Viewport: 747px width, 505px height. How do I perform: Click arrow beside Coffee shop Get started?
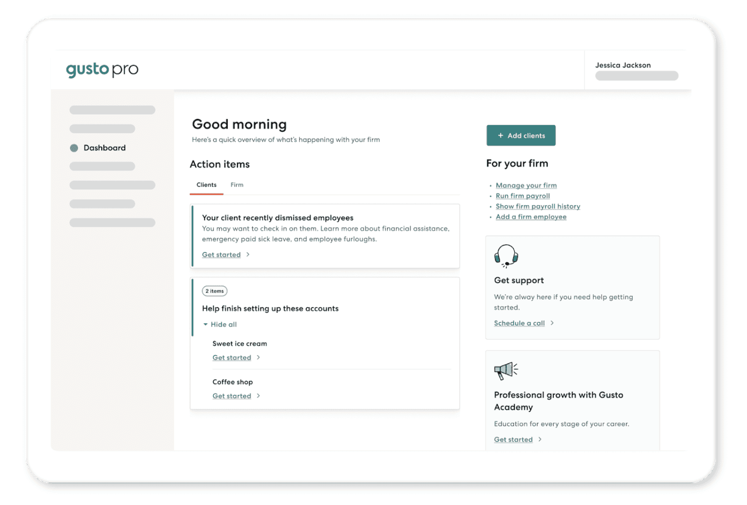(x=258, y=396)
